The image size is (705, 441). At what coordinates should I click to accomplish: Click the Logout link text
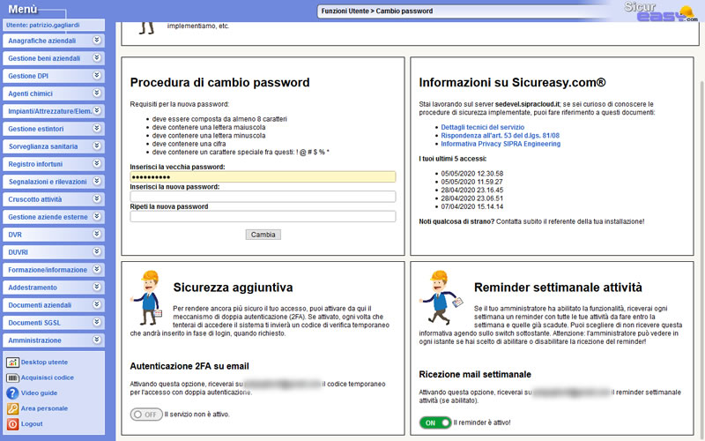(32, 424)
